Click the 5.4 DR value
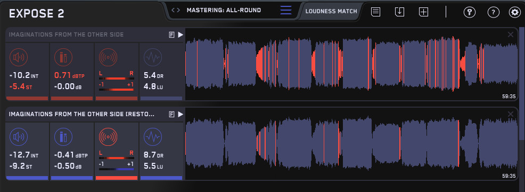Image resolution: width=525 pixels, height=192 pixels. (153, 75)
